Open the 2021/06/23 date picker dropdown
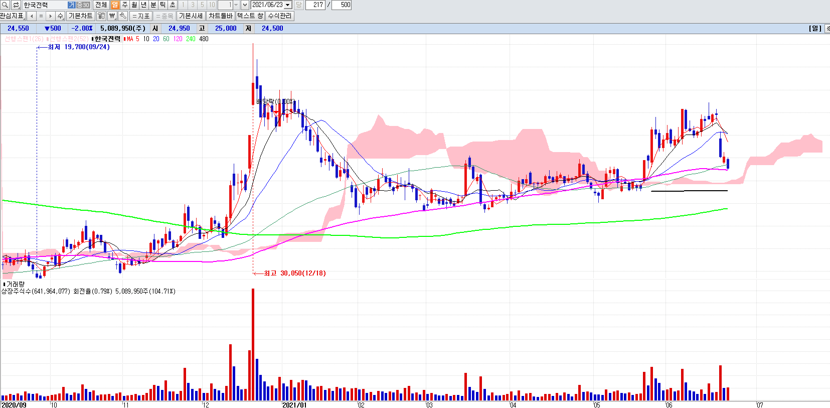 point(288,5)
